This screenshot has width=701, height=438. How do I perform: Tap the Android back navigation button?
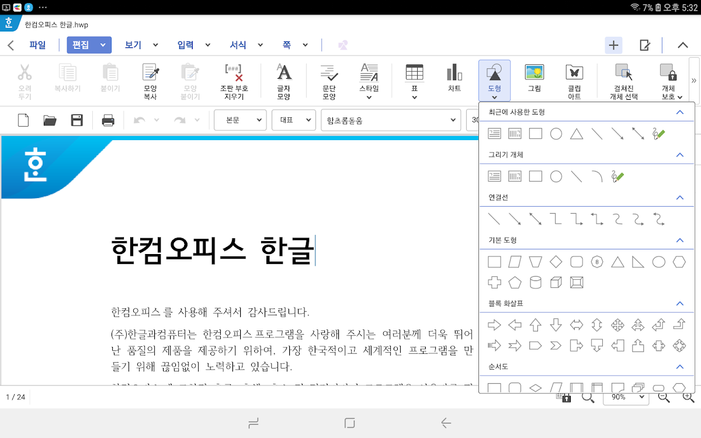(446, 423)
